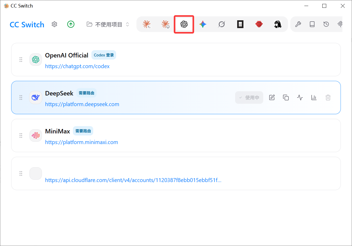Select the OpenAI Official provider name

click(x=67, y=55)
